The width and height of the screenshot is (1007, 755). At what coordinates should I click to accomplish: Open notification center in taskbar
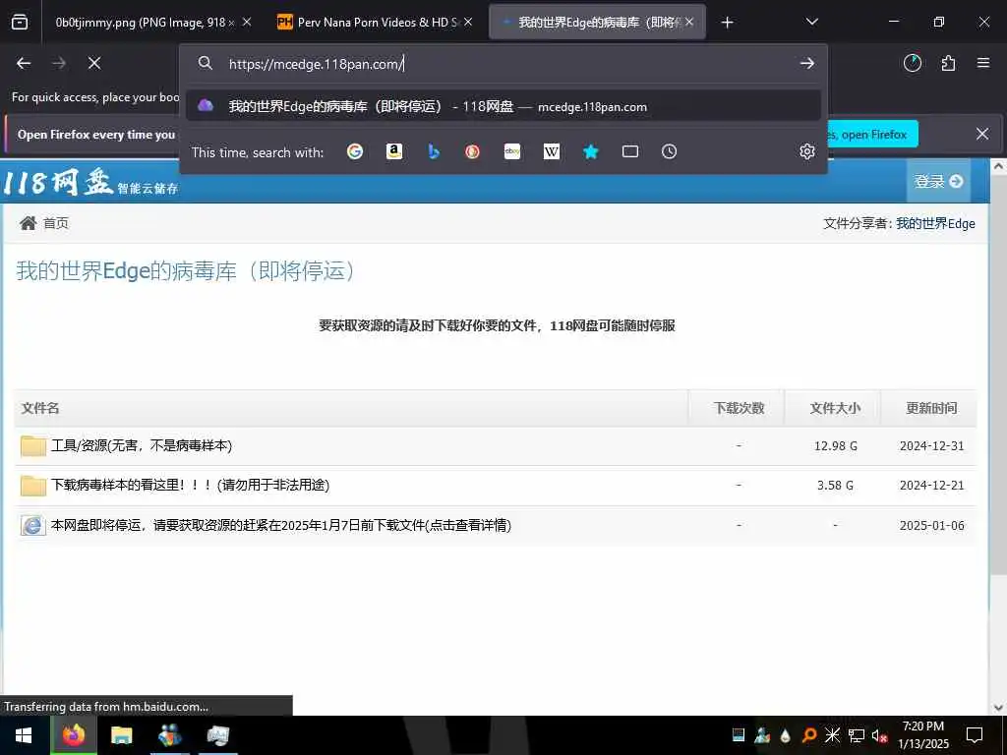click(x=975, y=735)
